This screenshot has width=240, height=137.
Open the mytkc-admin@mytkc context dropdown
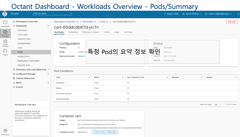point(218,14)
